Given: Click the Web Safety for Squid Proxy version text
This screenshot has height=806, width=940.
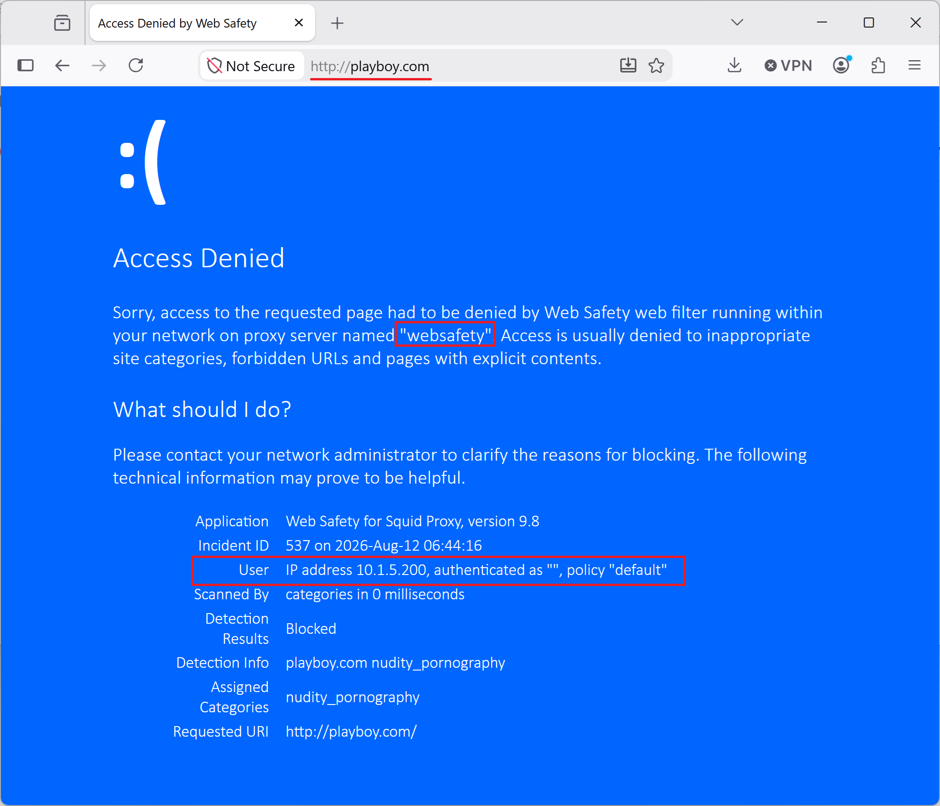Looking at the screenshot, I should (413, 521).
